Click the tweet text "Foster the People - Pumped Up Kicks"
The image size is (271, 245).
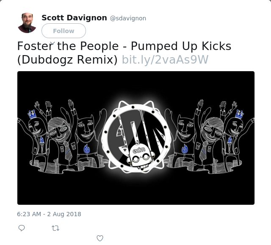(124, 46)
